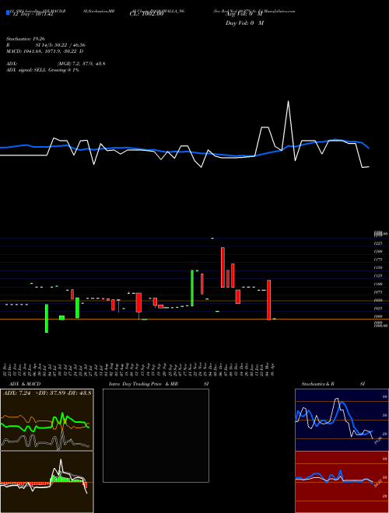This screenshot has width=389, height=513.
Task: Click the empty Intra Day Trading chart box
Action: (x=156, y=435)
